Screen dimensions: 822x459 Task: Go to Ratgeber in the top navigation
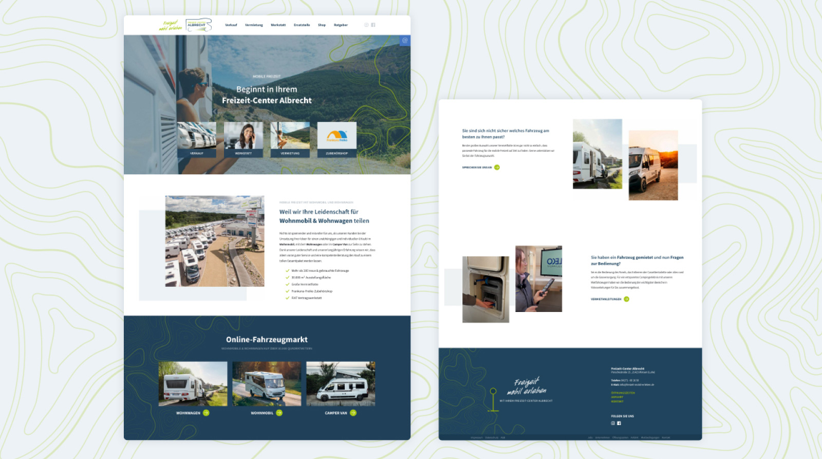pyautogui.click(x=341, y=25)
